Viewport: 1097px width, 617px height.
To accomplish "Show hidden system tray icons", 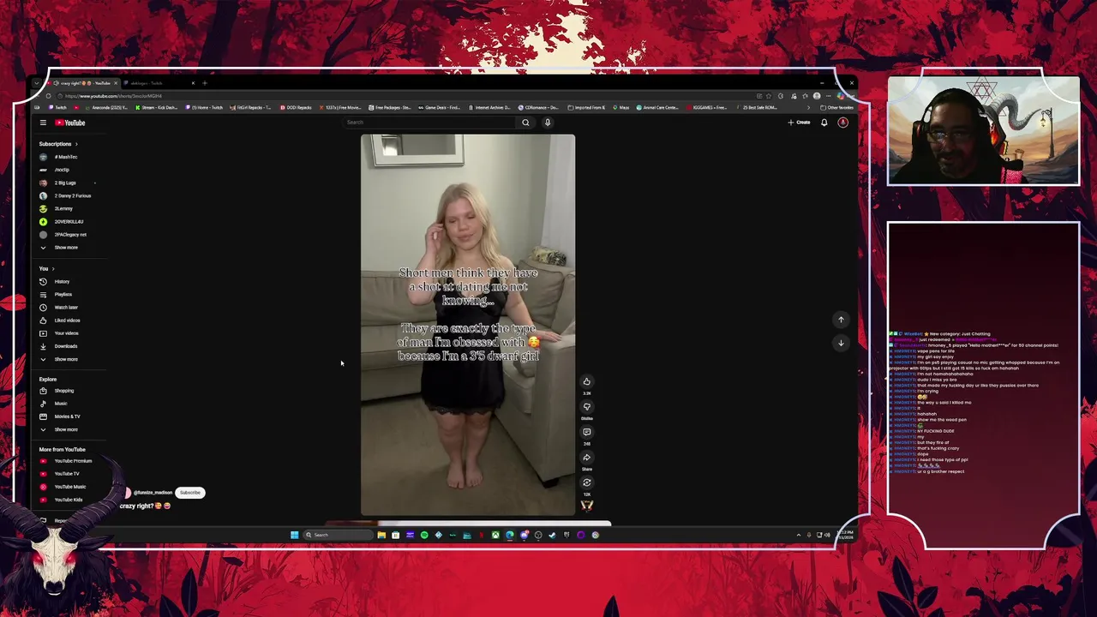I will 799,535.
